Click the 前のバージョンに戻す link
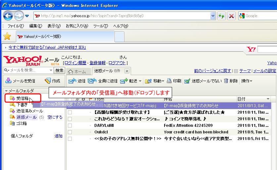Image resolution: width=277 pixels, height=170 pixels. pos(212,71)
